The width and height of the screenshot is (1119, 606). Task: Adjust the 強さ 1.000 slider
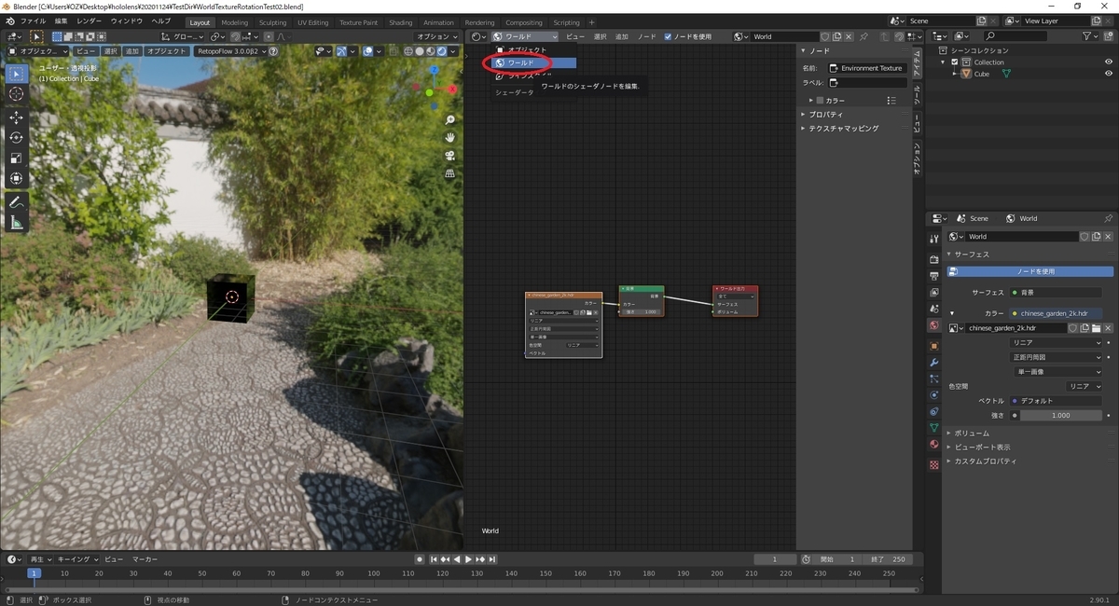click(x=1061, y=415)
